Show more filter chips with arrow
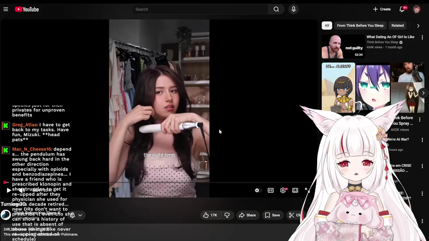The image size is (429, 241). [x=418, y=25]
